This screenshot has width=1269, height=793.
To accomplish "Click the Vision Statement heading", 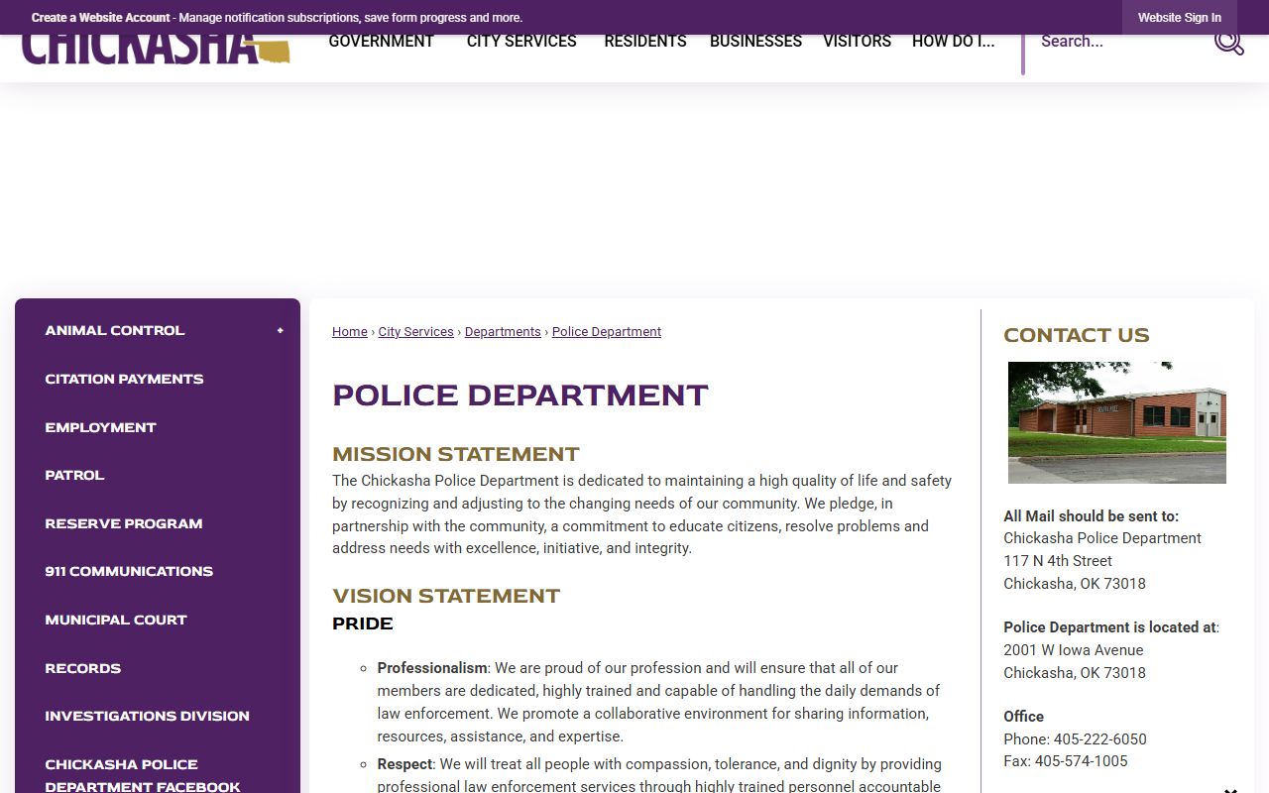I will point(446,596).
